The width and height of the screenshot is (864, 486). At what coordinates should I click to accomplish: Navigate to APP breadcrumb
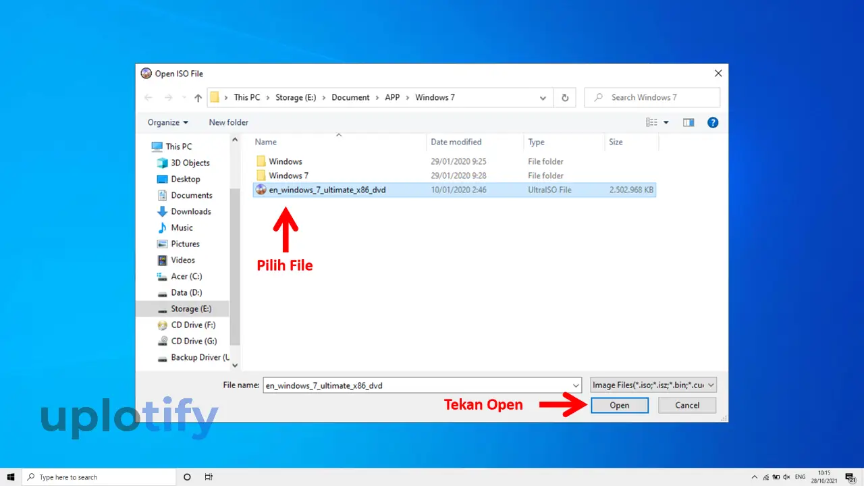[392, 98]
